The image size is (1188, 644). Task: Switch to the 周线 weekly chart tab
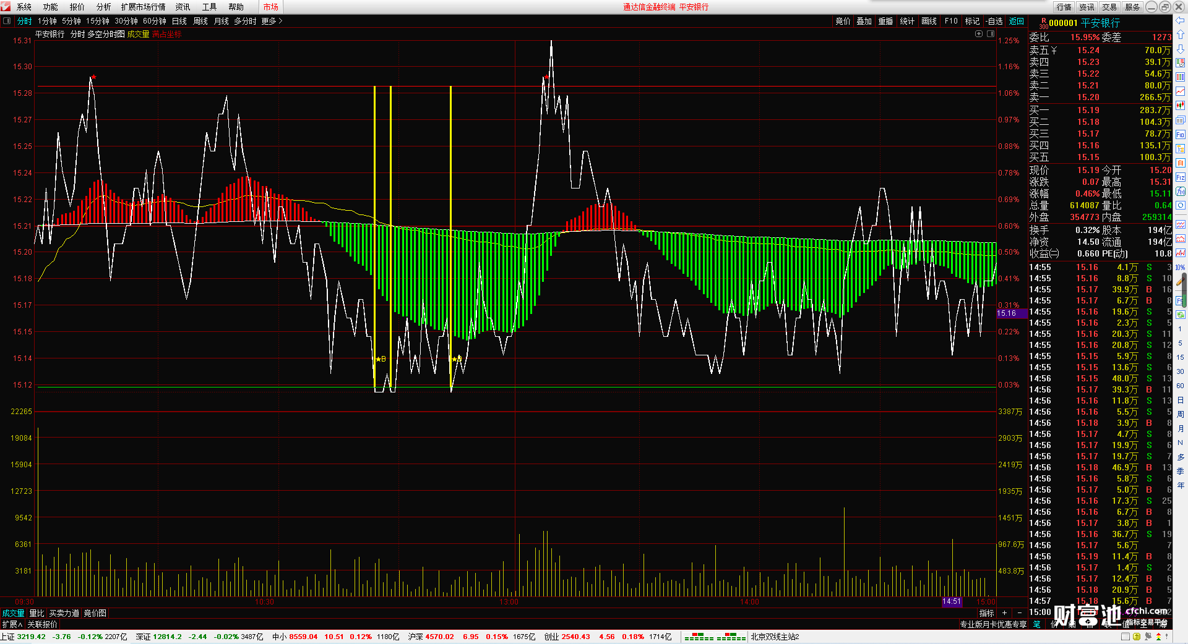pyautogui.click(x=200, y=21)
